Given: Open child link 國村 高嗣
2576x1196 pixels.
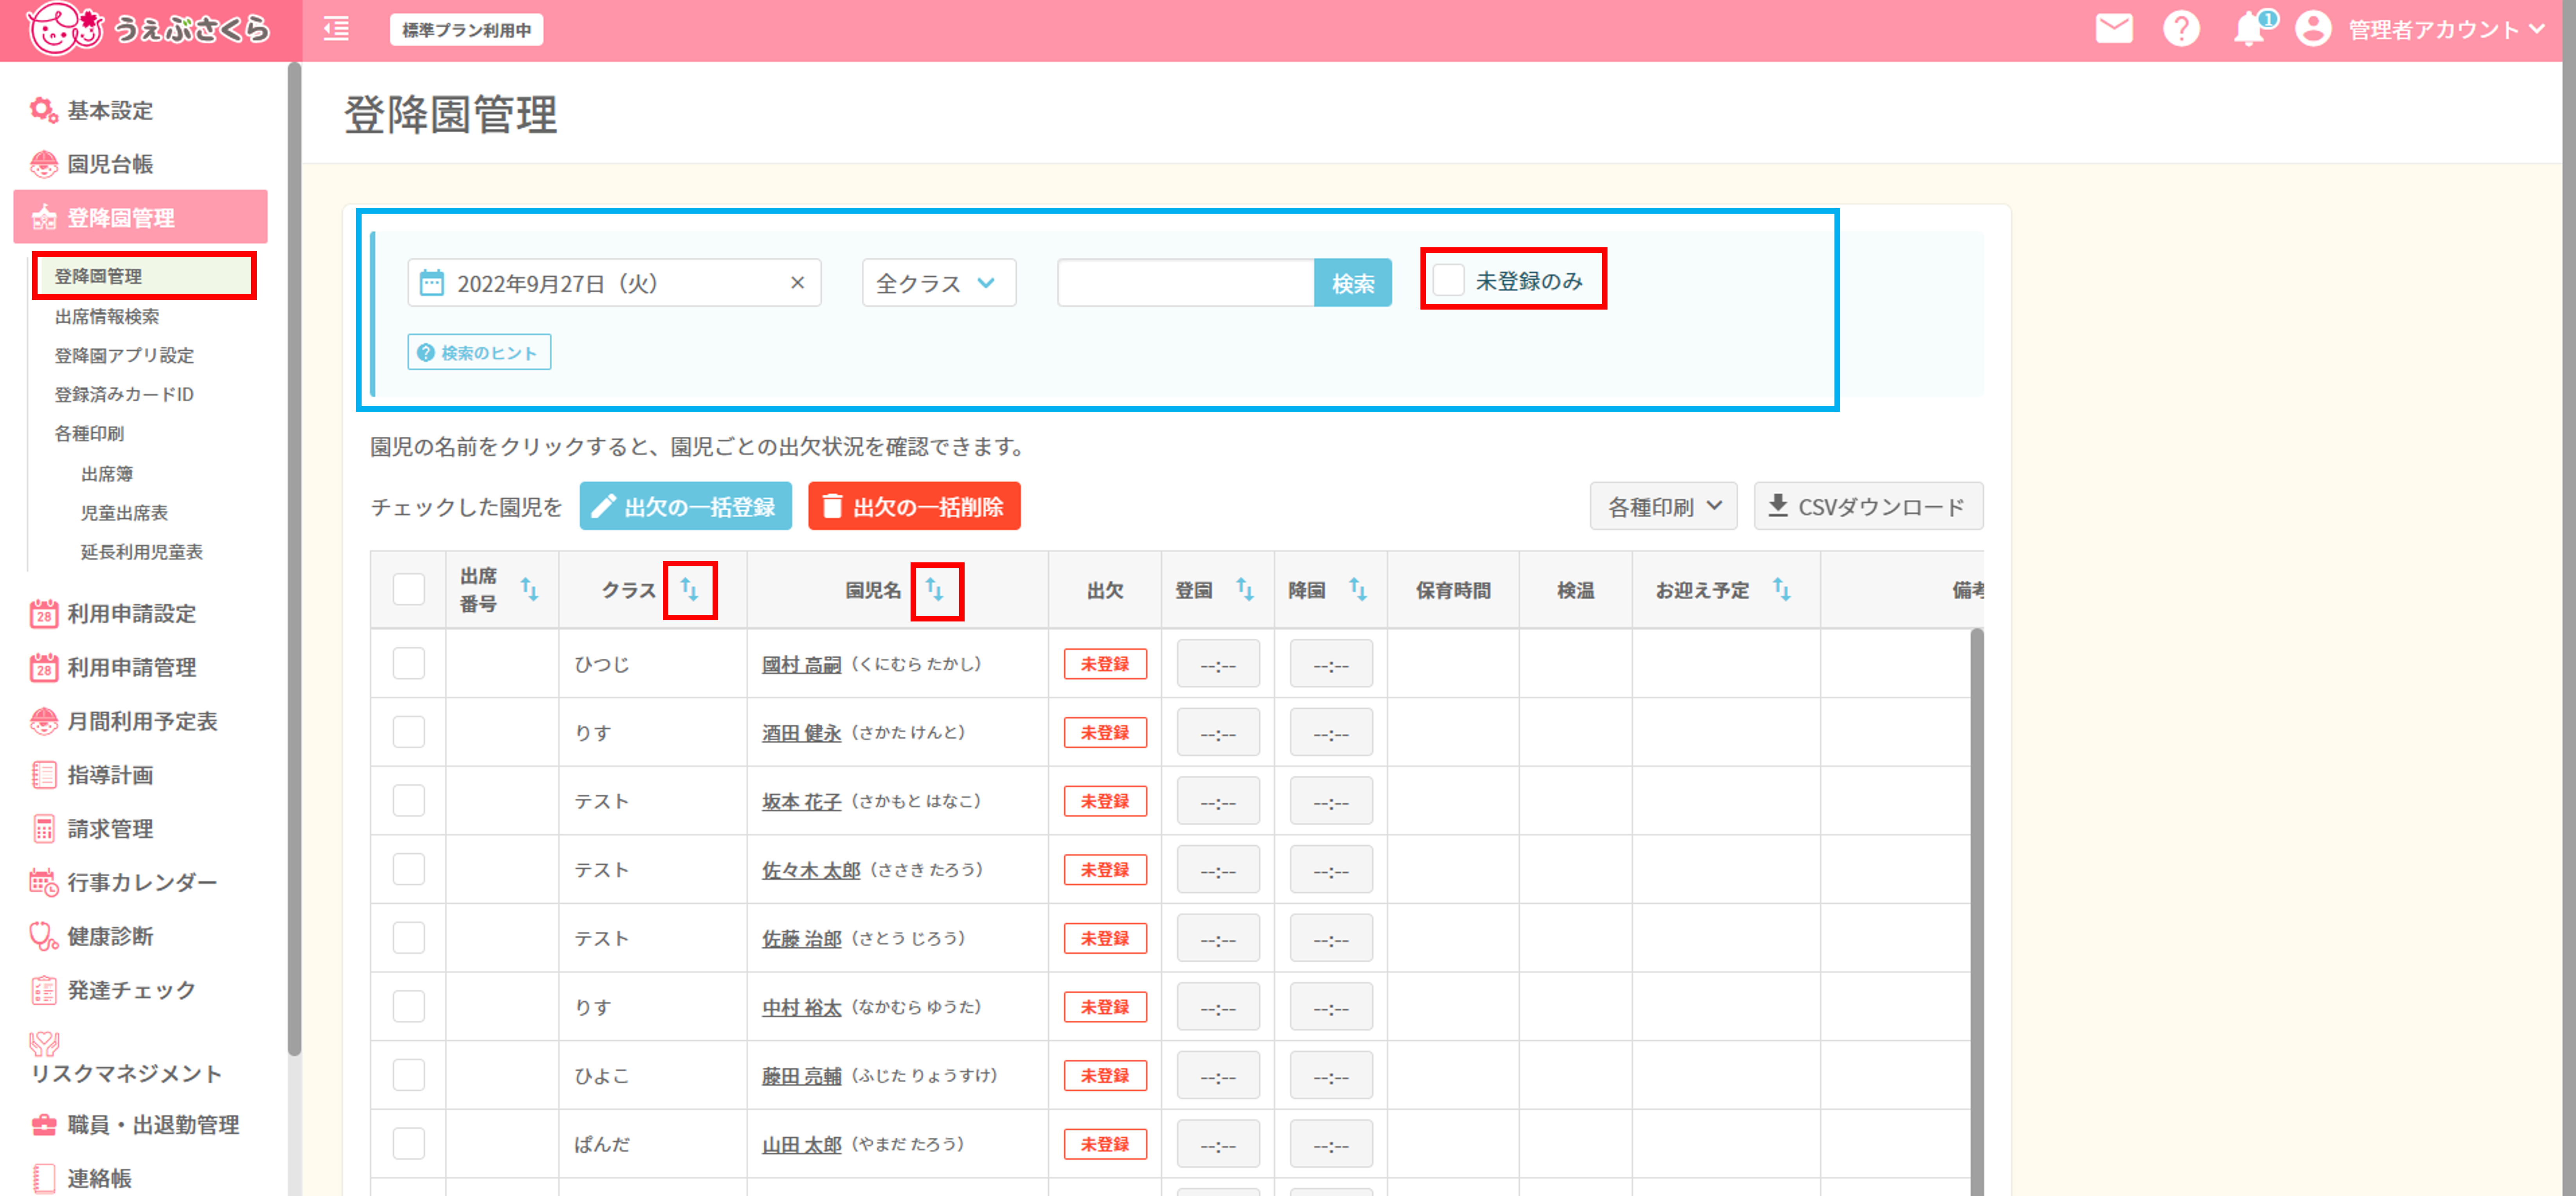Looking at the screenshot, I should pyautogui.click(x=801, y=664).
